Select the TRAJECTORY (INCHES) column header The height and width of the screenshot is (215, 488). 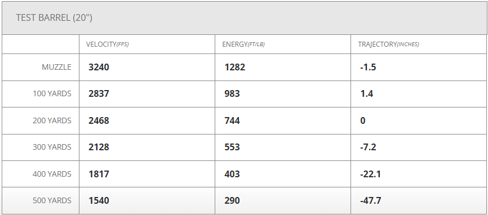click(x=388, y=44)
